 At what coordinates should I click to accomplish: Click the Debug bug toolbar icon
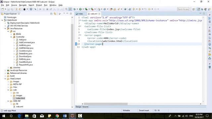(75, 9)
